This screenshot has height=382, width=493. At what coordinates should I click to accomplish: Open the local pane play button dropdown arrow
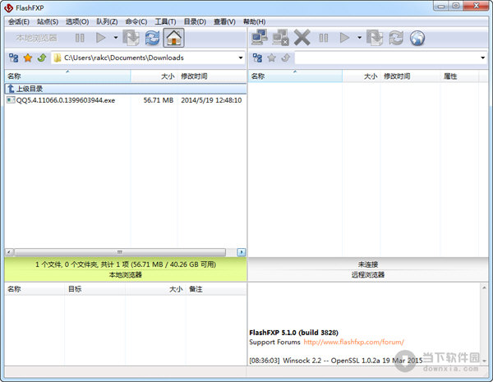tap(115, 38)
